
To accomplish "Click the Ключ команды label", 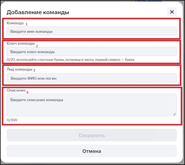I will coord(20,43).
